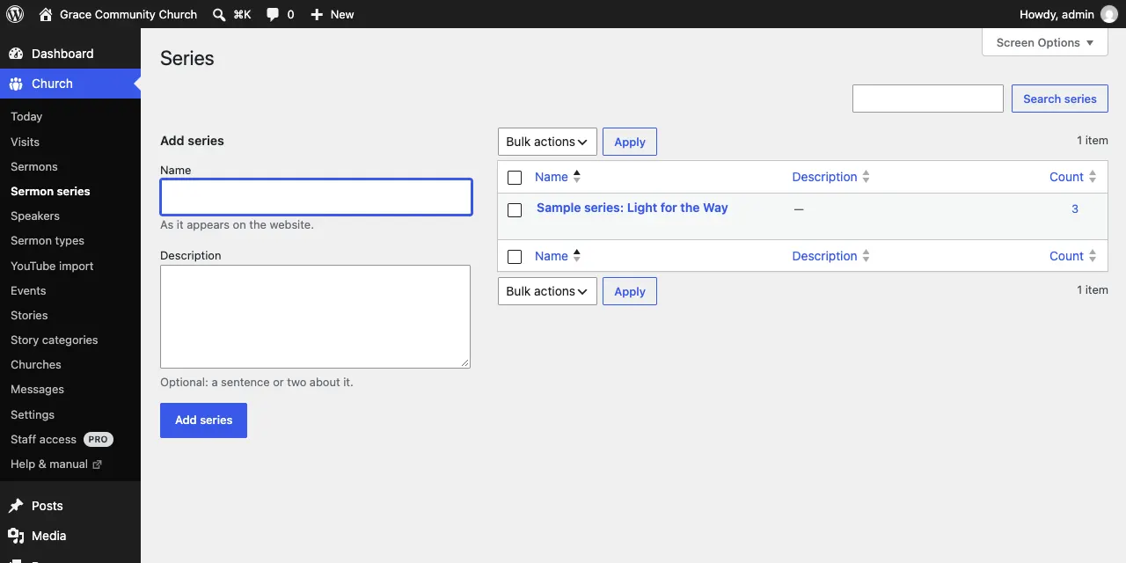The image size is (1126, 563).
Task: Click the Add series button
Action: click(203, 420)
